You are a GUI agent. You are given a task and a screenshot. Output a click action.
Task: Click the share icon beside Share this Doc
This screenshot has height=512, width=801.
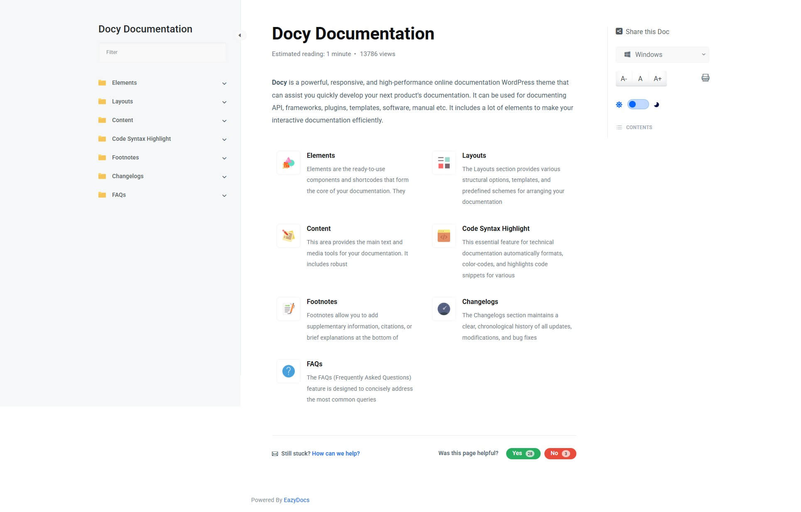(619, 31)
